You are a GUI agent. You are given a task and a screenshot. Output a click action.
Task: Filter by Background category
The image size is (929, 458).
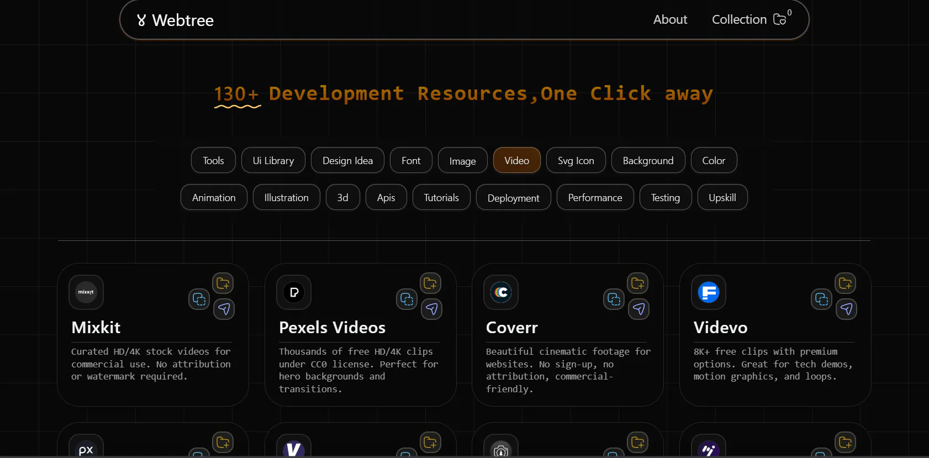coord(648,160)
